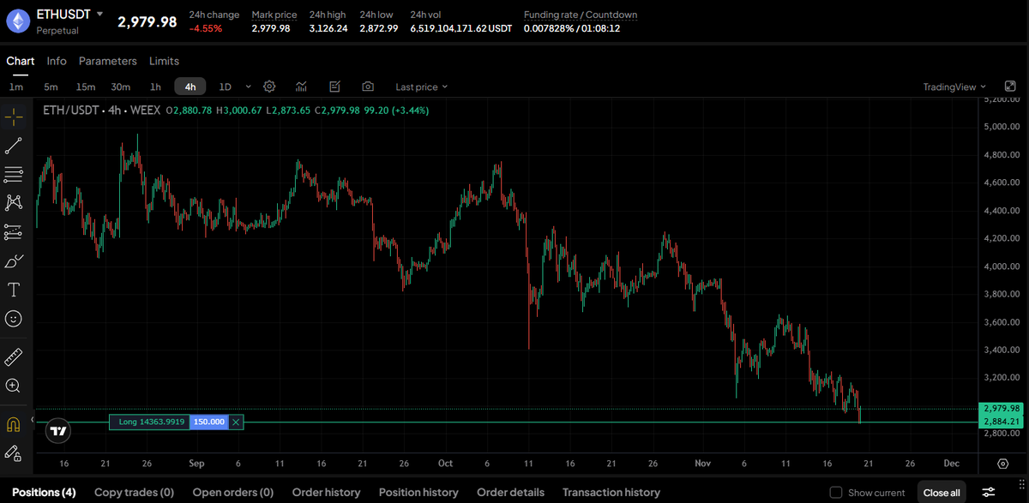Switch to the 15m timeframe

pos(85,87)
